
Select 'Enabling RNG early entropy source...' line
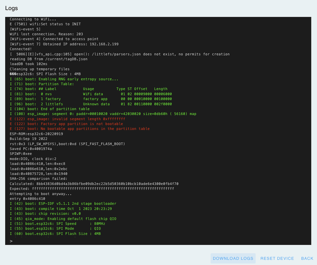tap(64, 79)
